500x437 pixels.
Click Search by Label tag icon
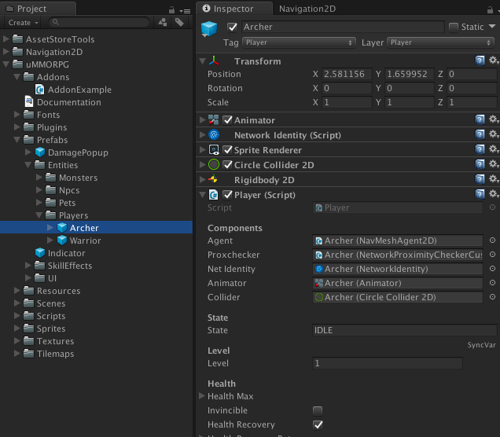tap(179, 22)
